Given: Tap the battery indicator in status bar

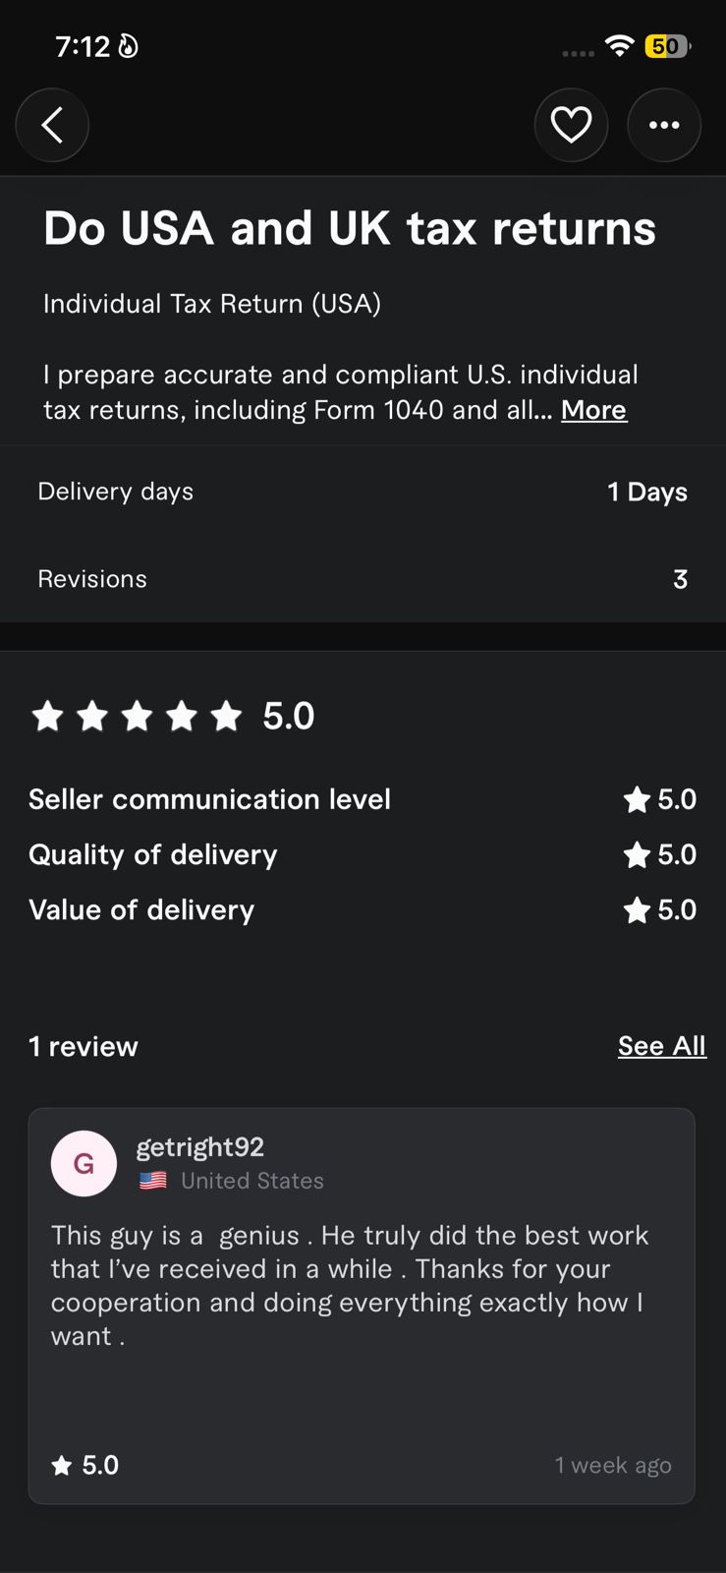Looking at the screenshot, I should pos(666,46).
